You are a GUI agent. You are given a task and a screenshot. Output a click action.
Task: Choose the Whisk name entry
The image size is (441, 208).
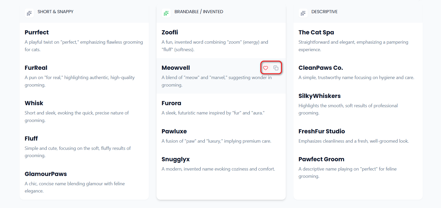pyautogui.click(x=34, y=103)
